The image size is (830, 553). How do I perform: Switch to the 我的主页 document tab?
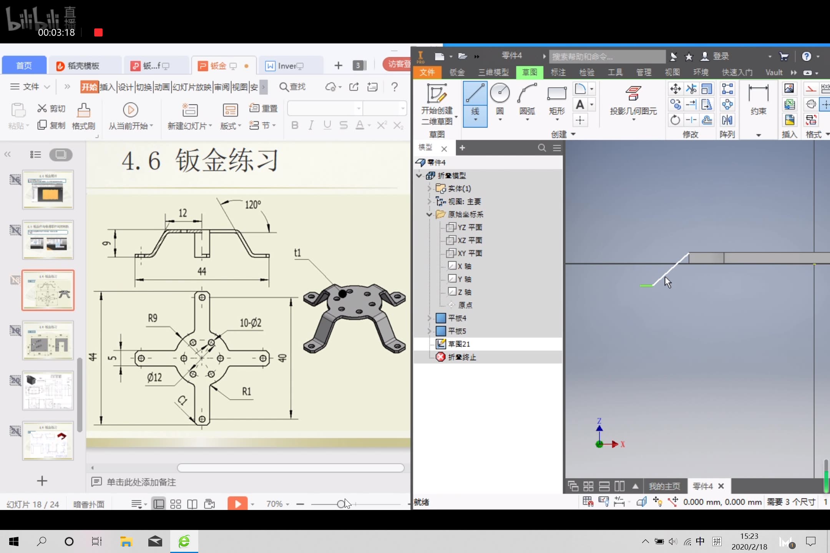[x=664, y=486]
